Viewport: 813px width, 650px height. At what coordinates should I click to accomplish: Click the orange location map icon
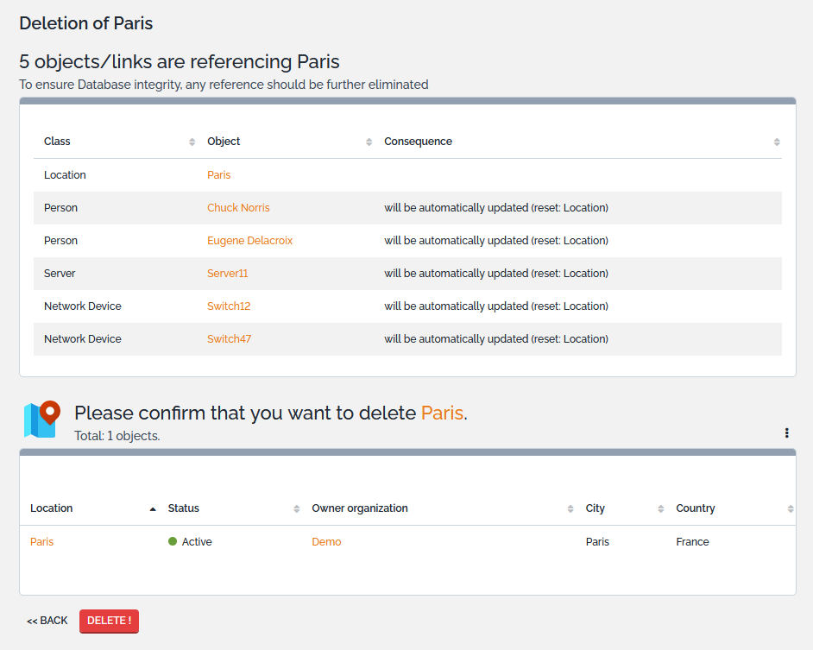[x=41, y=418]
